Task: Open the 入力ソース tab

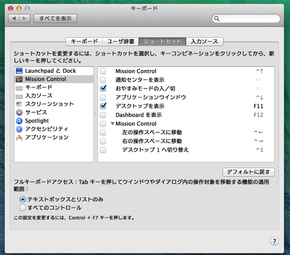Action: click(205, 42)
